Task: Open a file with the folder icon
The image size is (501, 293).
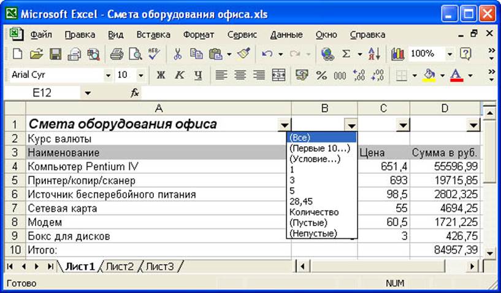Action: (36, 54)
